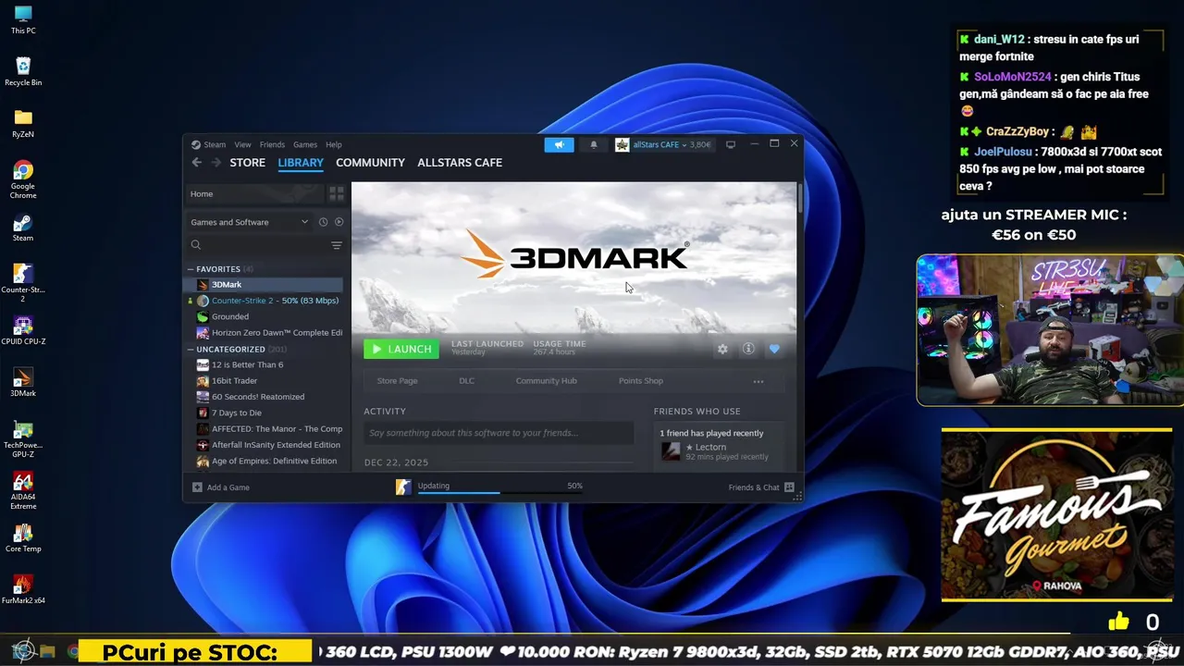Click the library Home button
The height and width of the screenshot is (666, 1184).
coord(255,193)
